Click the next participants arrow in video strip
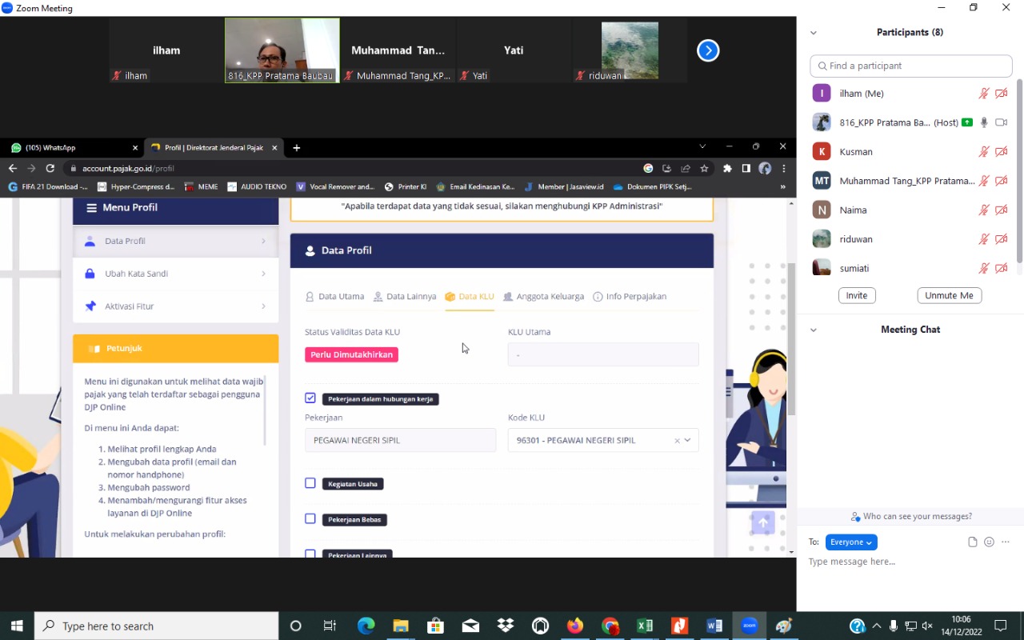1024x640 pixels. coord(708,50)
